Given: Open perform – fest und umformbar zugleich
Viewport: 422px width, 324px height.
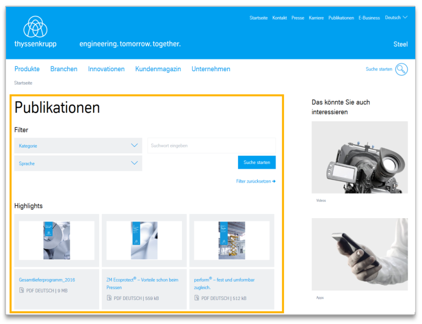Looking at the screenshot, I should pyautogui.click(x=224, y=283).
